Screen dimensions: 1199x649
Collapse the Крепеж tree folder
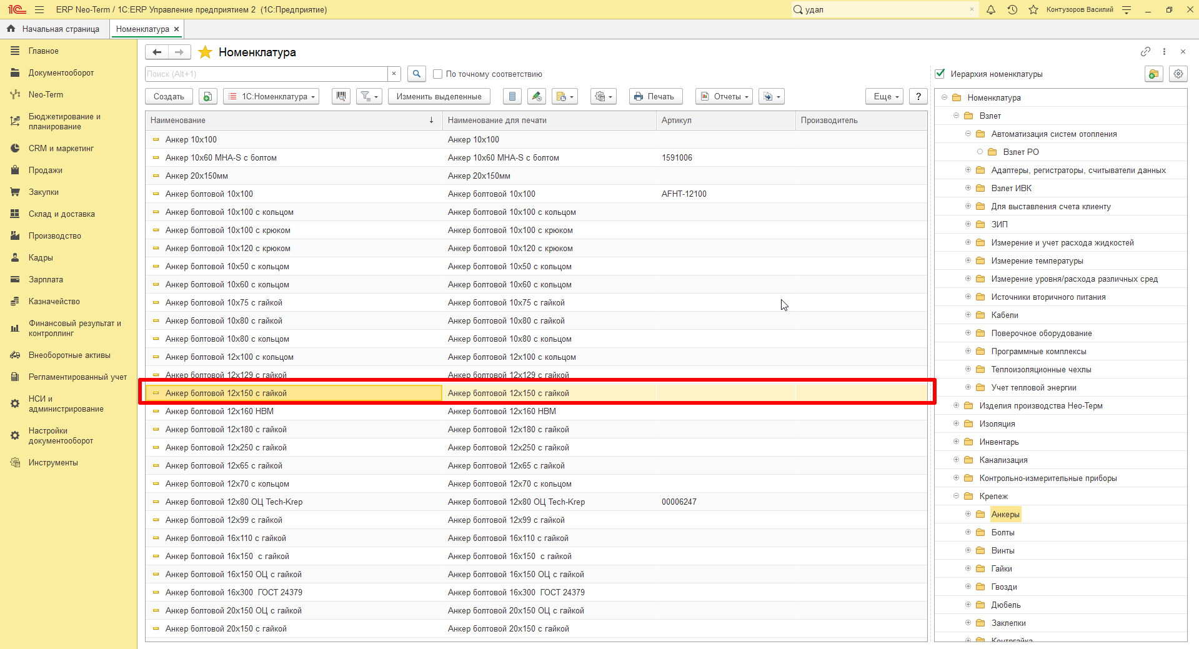[956, 496]
